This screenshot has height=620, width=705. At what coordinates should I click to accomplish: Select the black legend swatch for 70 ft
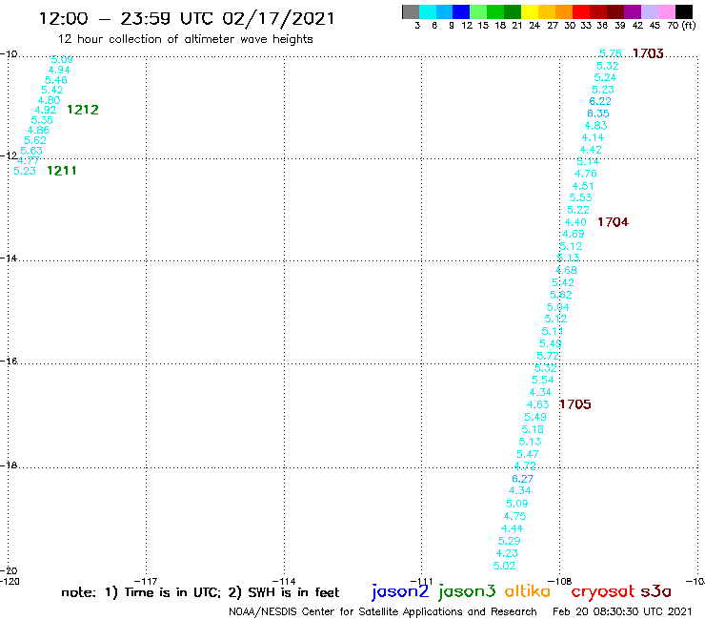pyautogui.click(x=683, y=11)
